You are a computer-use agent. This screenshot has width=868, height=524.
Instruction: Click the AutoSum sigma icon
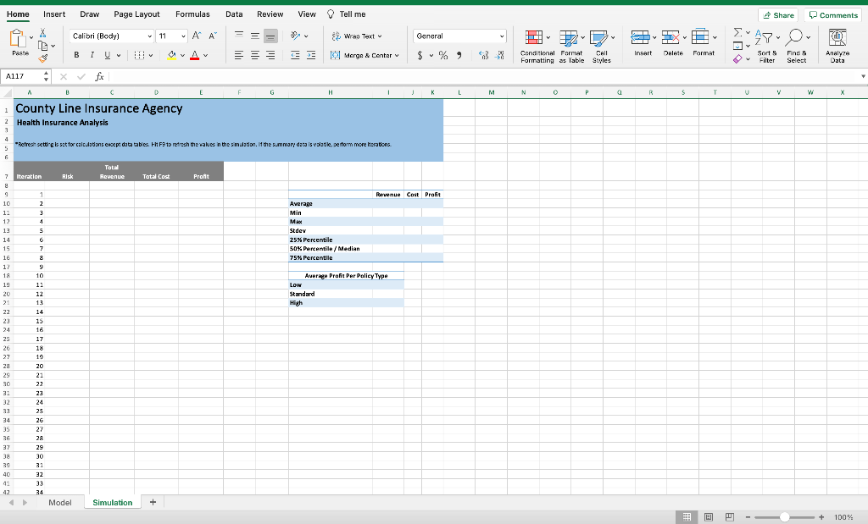[738, 33]
